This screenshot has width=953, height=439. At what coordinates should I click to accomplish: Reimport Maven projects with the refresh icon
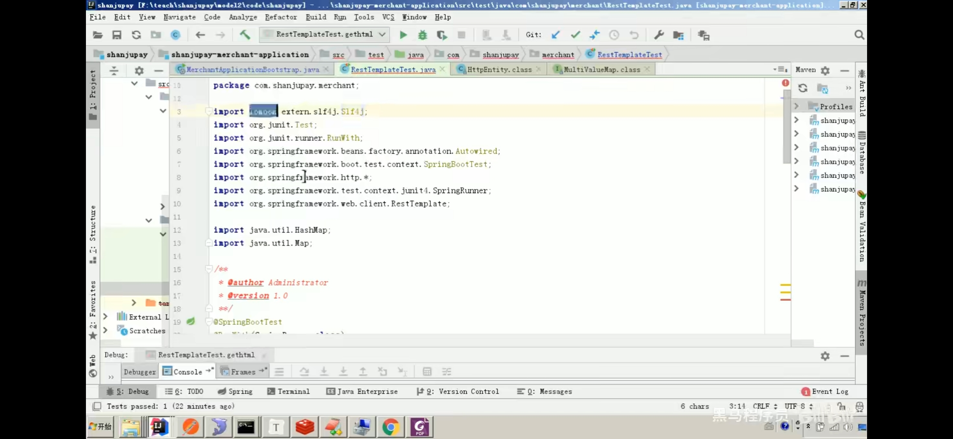coord(803,88)
